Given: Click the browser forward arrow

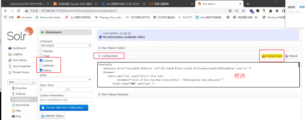Looking at the screenshot, I should click(x=12, y=11).
